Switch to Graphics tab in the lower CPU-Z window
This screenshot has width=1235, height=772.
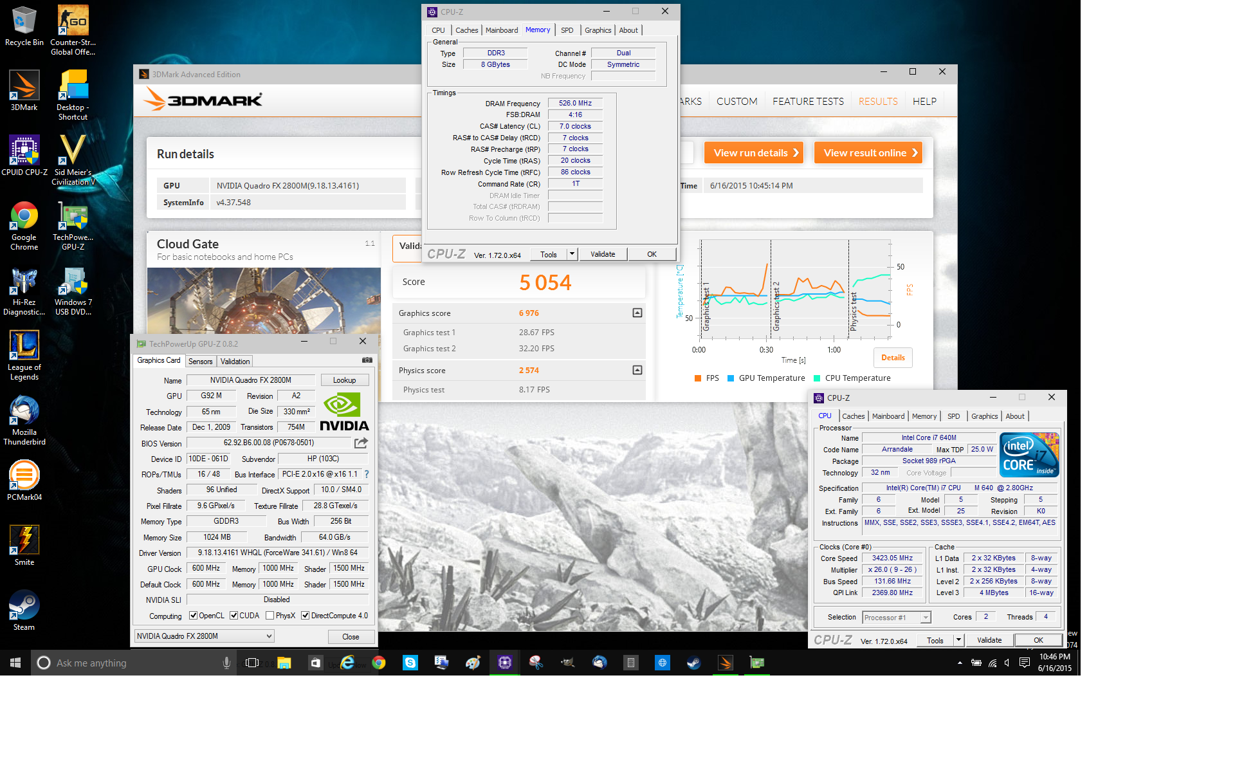click(984, 416)
